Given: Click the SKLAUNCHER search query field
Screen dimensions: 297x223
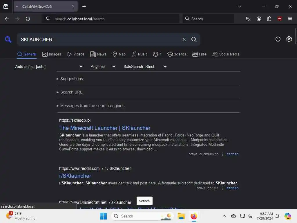Looking at the screenshot, I should [x=99, y=39].
